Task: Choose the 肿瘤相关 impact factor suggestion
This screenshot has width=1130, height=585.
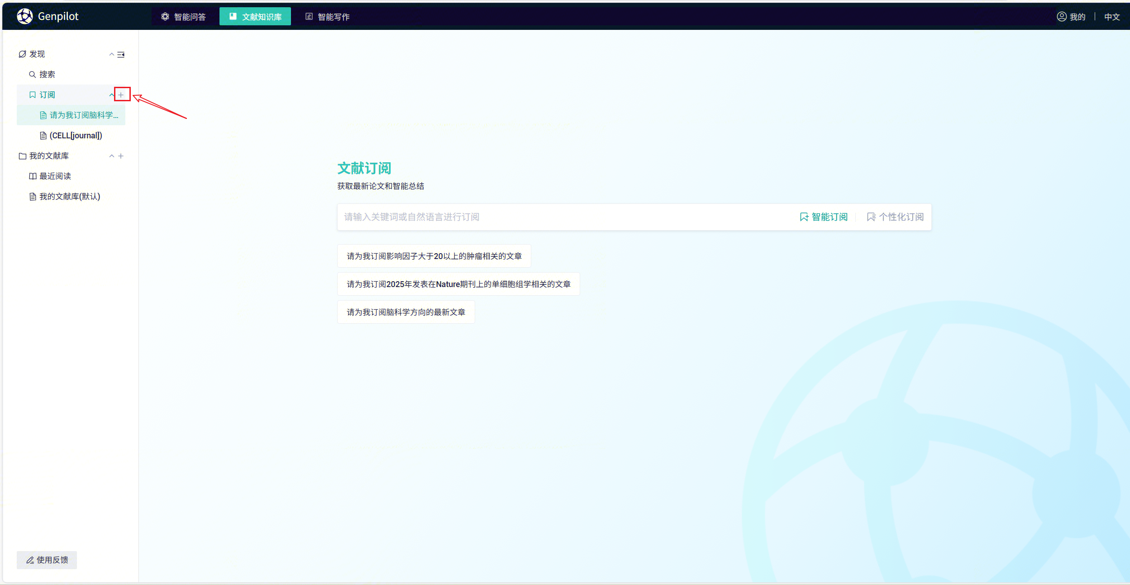Action: coord(434,256)
